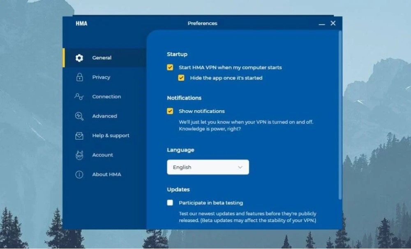Image resolution: width=411 pixels, height=249 pixels.
Task: Uncheck Start HMA VPN when computer starts
Action: coord(170,67)
